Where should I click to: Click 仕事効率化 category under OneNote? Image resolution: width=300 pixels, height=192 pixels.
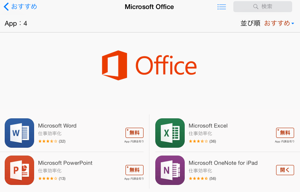(x=200, y=171)
